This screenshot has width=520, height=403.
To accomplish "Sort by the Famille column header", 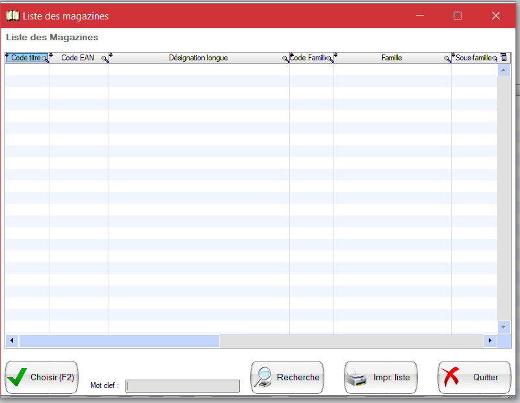I will tap(391, 58).
